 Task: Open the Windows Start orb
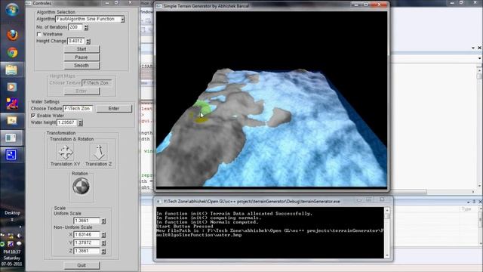click(12, 10)
